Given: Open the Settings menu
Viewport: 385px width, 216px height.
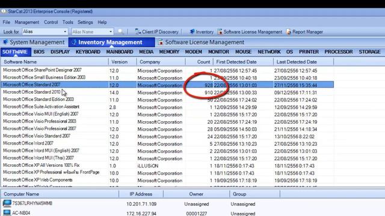Looking at the screenshot, I should [85, 22].
